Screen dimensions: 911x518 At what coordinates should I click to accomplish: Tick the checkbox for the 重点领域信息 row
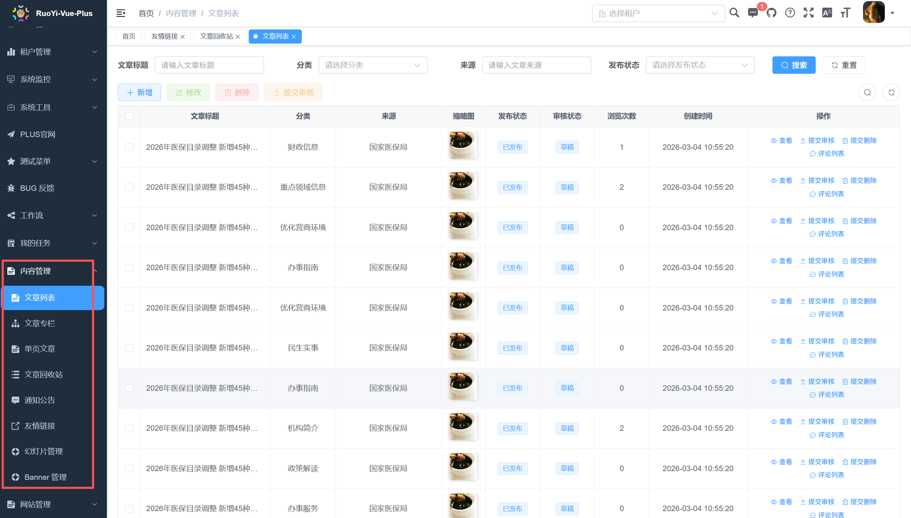click(129, 187)
